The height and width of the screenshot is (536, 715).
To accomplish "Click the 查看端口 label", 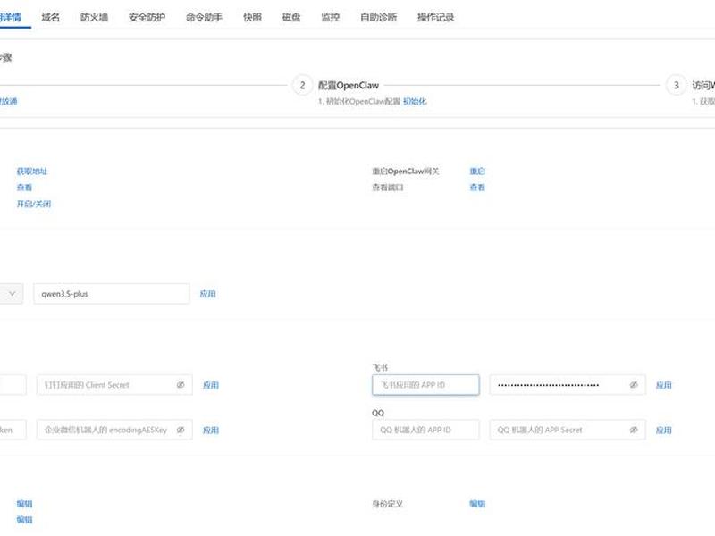I will point(388,188).
